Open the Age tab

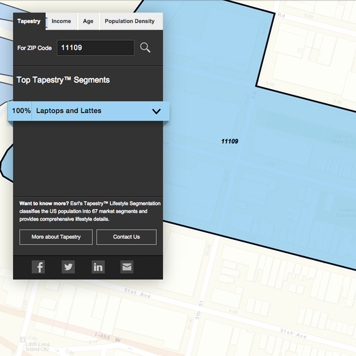[x=88, y=21]
